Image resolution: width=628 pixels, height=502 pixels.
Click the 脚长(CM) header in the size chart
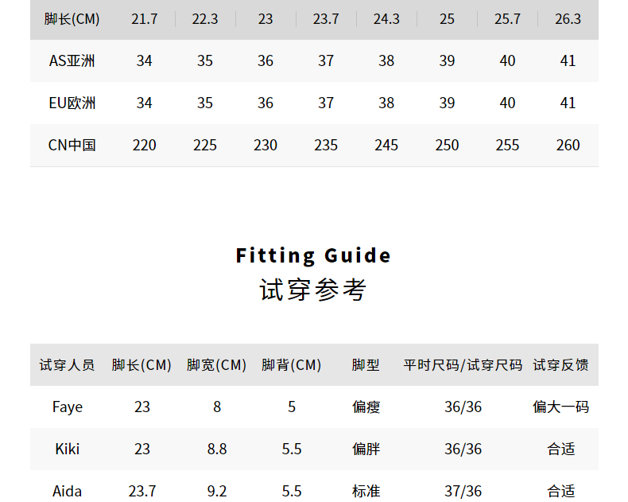coord(72,19)
